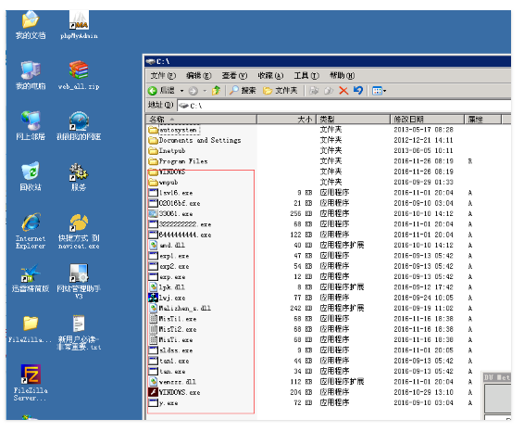Select the and.dll file

(167, 246)
